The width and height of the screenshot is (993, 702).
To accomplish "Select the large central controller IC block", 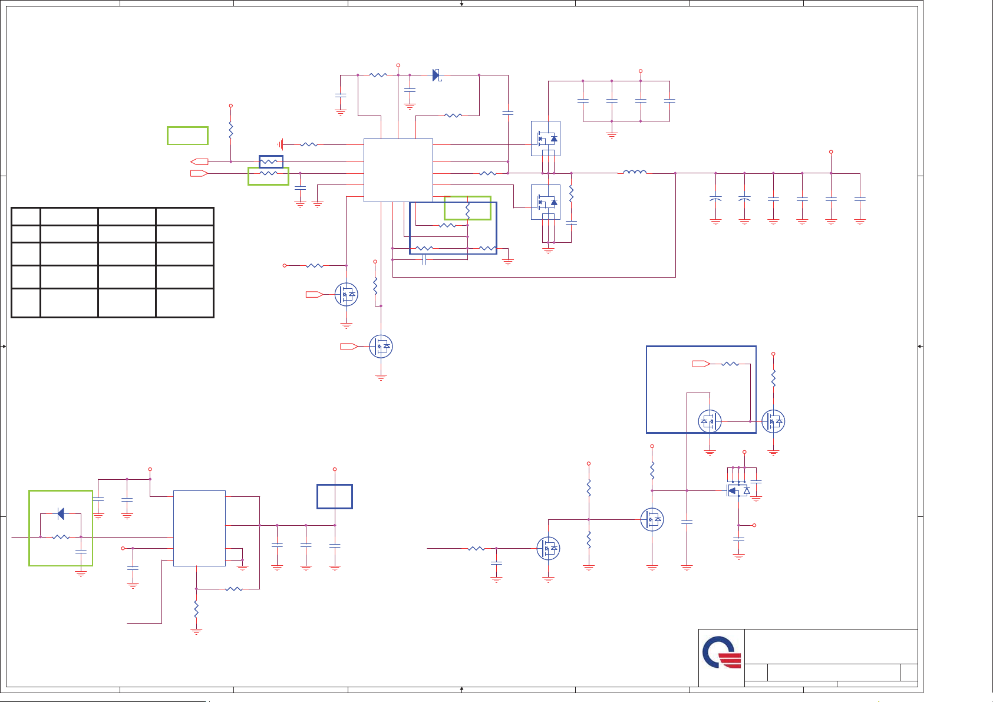I will pyautogui.click(x=398, y=170).
